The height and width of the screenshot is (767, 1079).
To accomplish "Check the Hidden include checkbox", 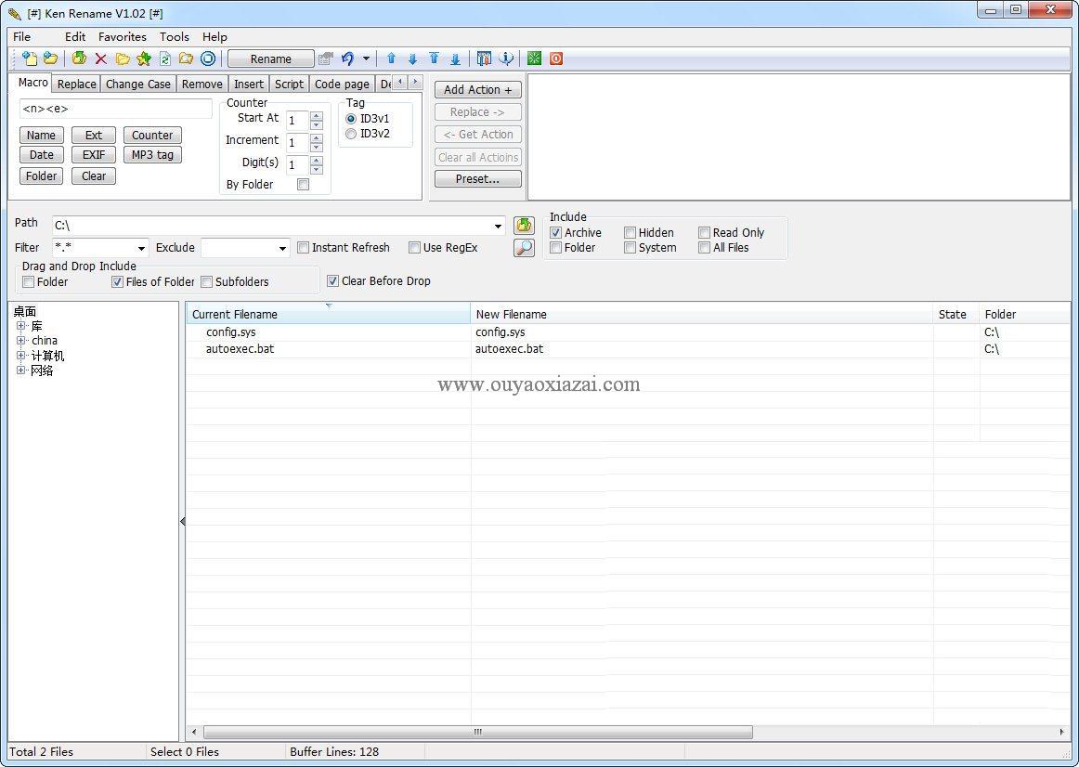I will coord(630,232).
